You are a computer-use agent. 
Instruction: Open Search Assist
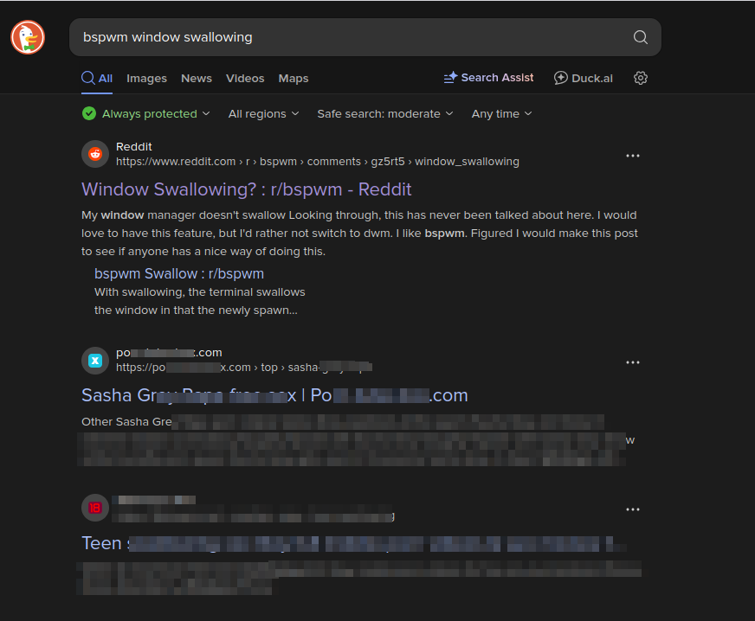point(488,78)
